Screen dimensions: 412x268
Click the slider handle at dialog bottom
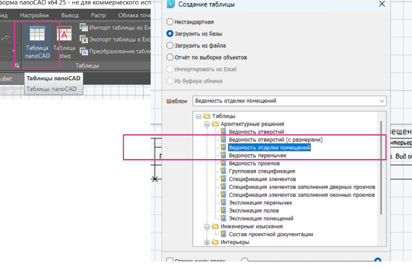(378, 260)
